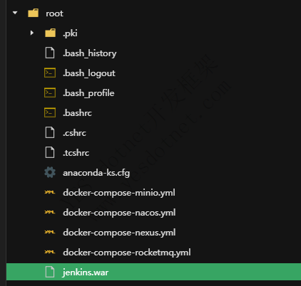Screen dimensions: 301x286
Task: Select the highlighted jenkins.war file
Action: pos(153,272)
